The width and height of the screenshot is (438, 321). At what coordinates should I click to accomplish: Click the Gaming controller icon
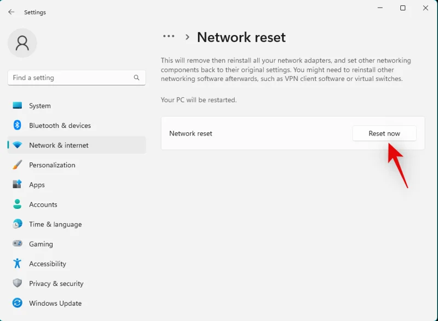[x=18, y=244]
